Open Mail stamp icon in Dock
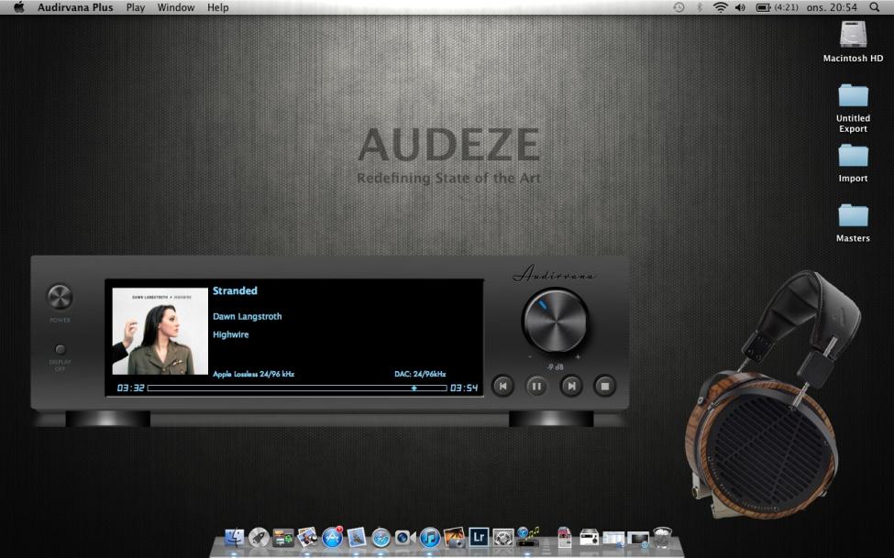Image resolution: width=894 pixels, height=558 pixels. click(357, 537)
